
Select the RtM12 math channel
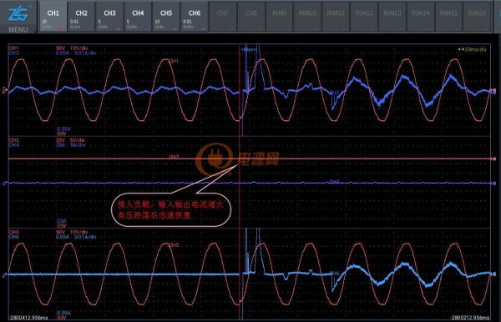[364, 17]
